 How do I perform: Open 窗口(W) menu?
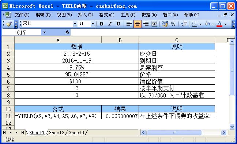170,15
